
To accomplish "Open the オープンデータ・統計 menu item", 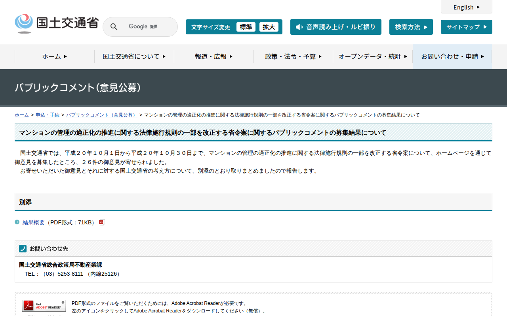I will [x=372, y=56].
